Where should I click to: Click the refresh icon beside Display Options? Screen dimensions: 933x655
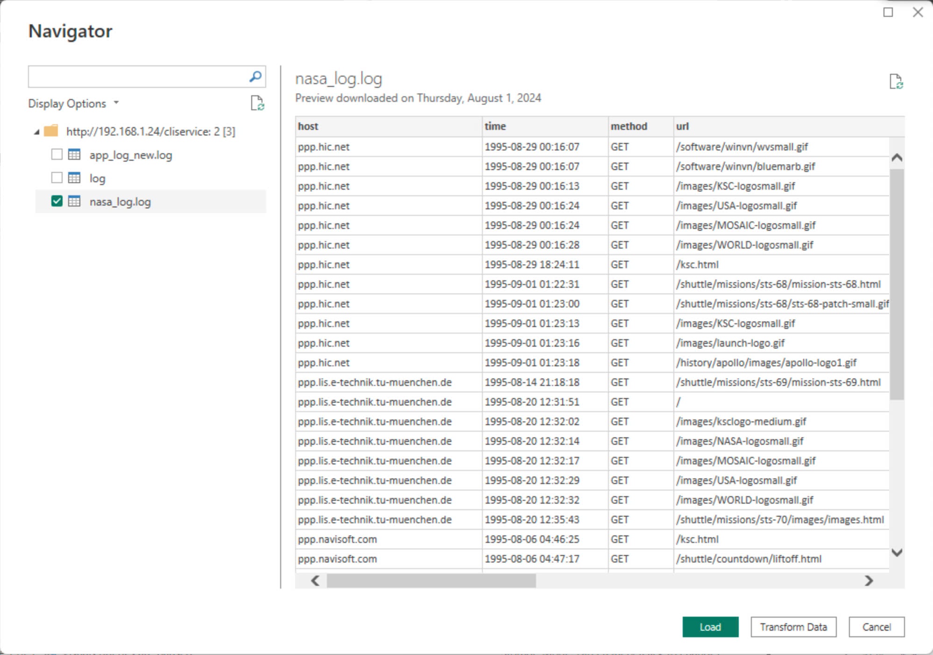pos(257,103)
